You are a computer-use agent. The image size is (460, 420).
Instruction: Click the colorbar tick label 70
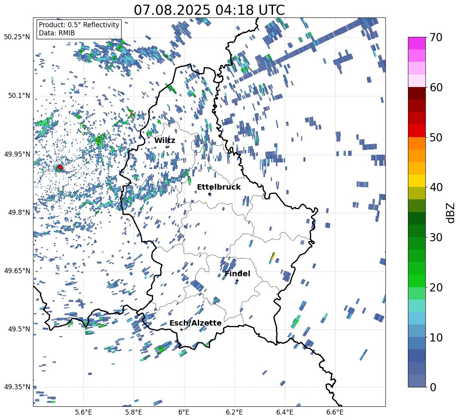pos(436,37)
